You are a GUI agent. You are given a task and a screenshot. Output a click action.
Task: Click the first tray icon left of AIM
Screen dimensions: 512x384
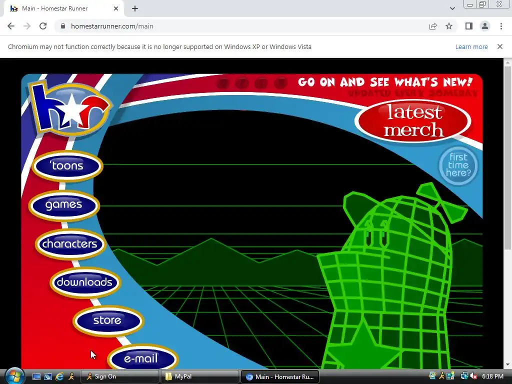coord(432,376)
